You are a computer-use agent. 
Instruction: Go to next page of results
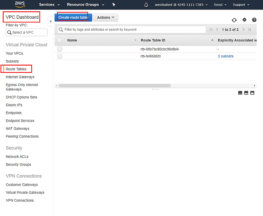243,30
